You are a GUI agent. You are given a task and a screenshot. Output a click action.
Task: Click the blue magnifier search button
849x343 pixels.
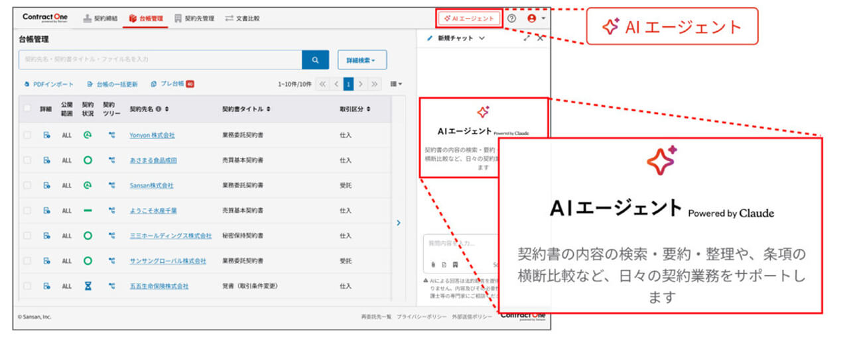pos(315,60)
